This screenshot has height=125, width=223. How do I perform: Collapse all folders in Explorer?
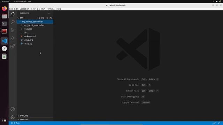click(x=51, y=18)
